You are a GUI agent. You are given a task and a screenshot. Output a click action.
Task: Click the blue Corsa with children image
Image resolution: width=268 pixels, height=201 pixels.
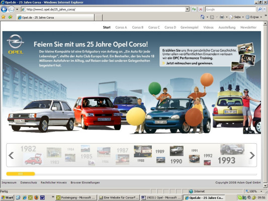pyautogui.click(x=178, y=116)
